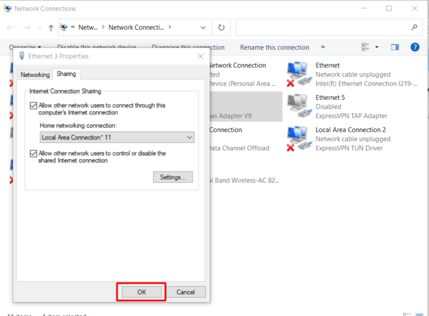Go up one folder level

pos(51,27)
